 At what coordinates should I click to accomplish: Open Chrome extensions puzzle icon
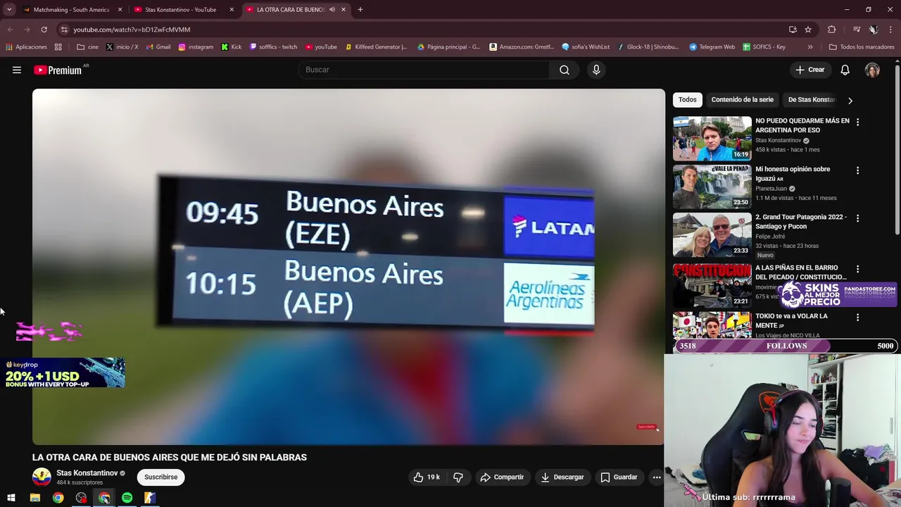tap(832, 30)
